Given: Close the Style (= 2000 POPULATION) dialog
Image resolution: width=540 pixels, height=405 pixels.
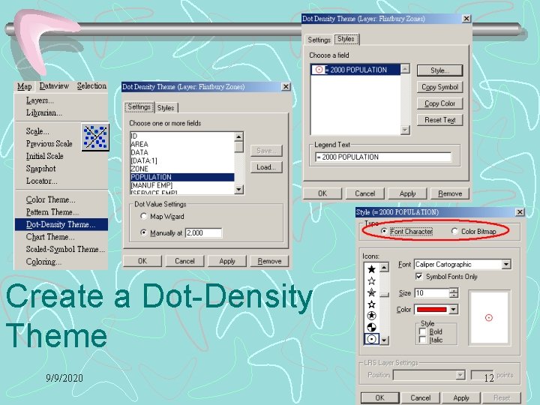Looking at the screenshot, I should (520, 212).
